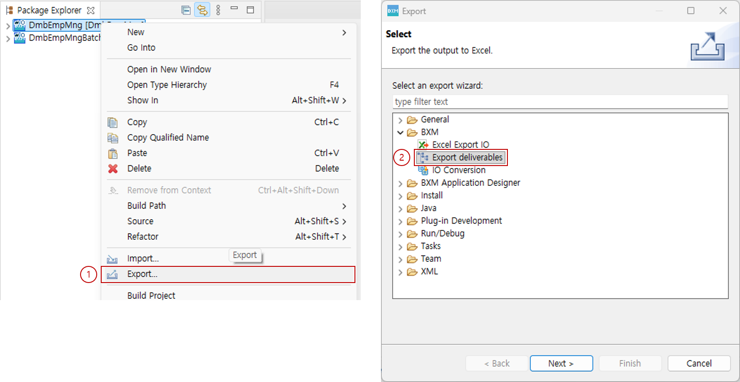Click the red Delete X icon in menu
The image size is (740, 382).
(x=113, y=169)
